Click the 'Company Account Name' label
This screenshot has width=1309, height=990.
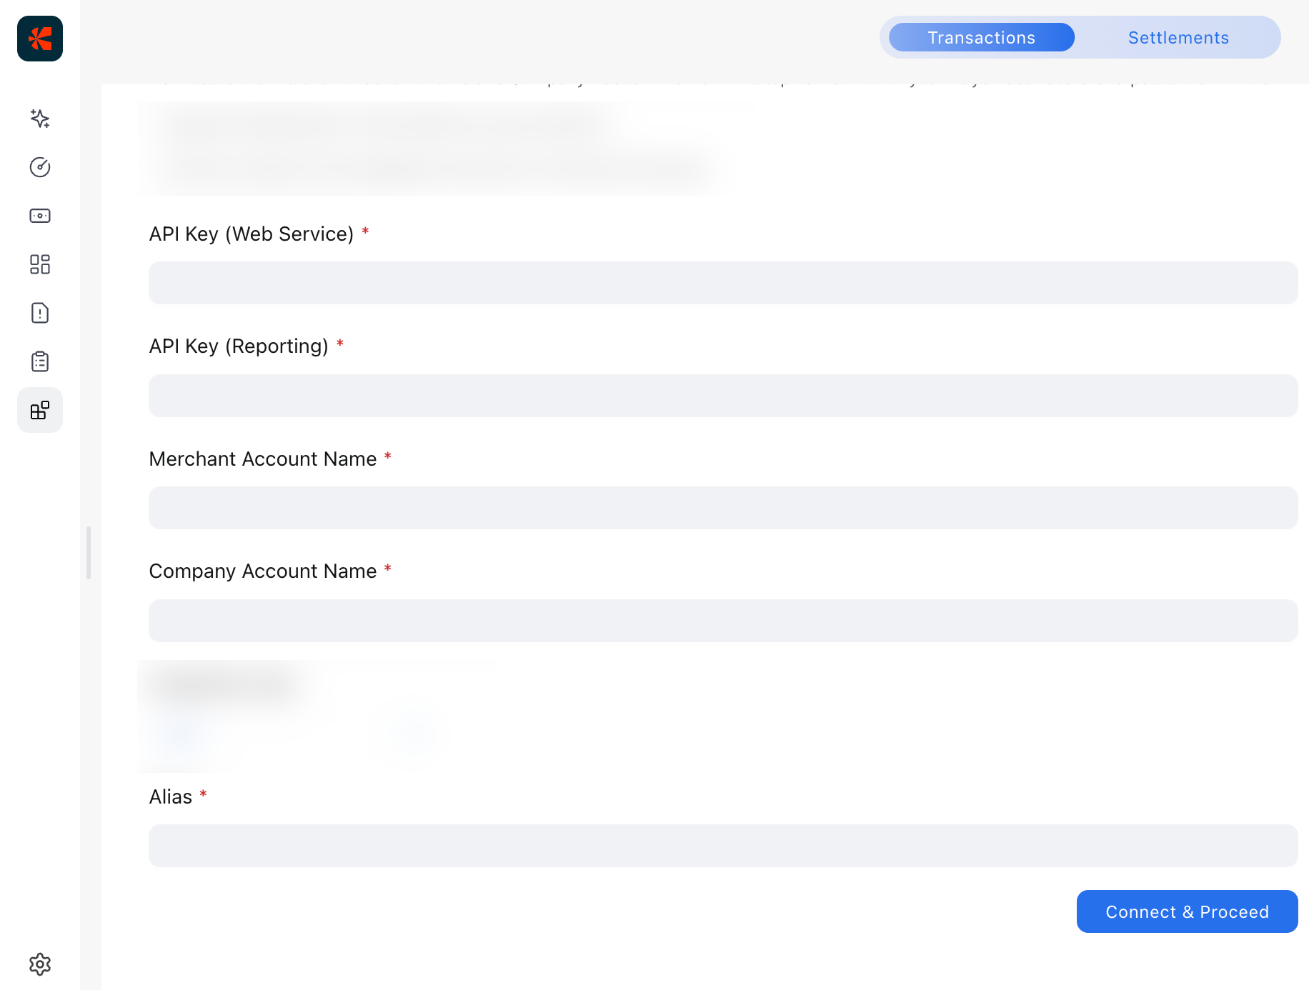coord(263,571)
